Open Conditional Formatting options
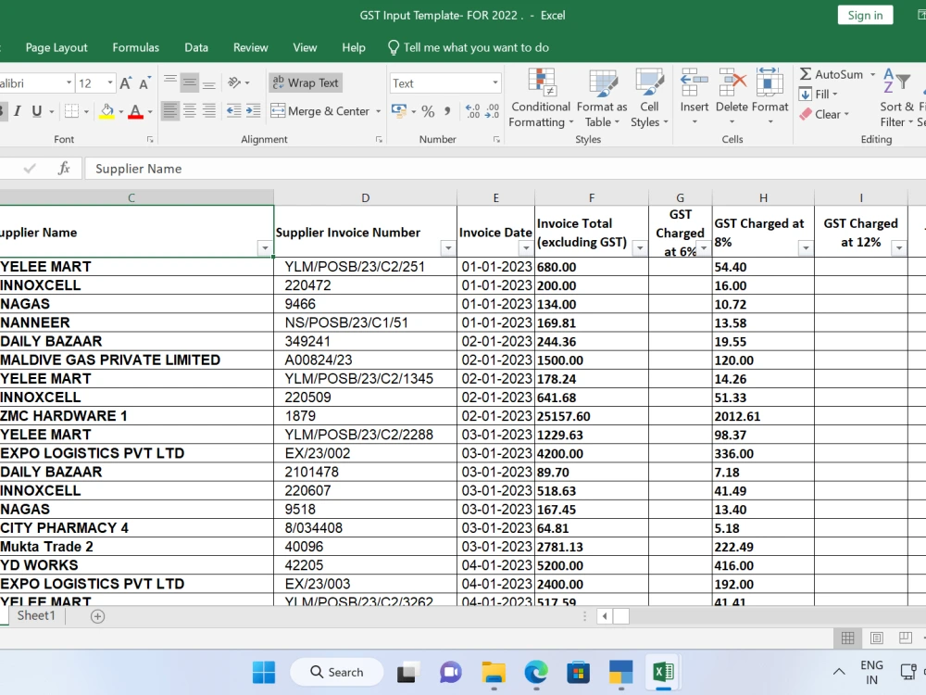Image resolution: width=926 pixels, height=695 pixels. [540, 97]
